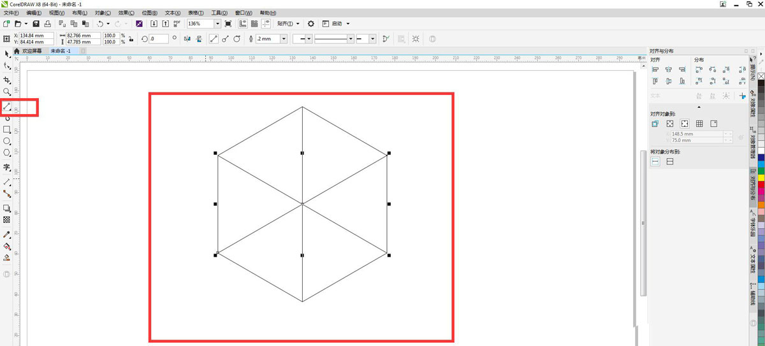Select the Polygon tool

[7, 153]
